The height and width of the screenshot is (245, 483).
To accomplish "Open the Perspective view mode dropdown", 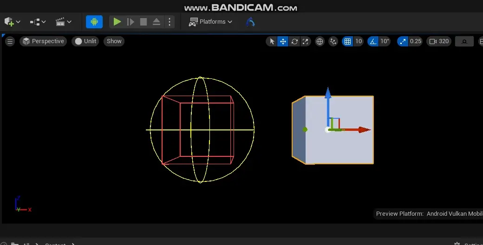I will [43, 41].
